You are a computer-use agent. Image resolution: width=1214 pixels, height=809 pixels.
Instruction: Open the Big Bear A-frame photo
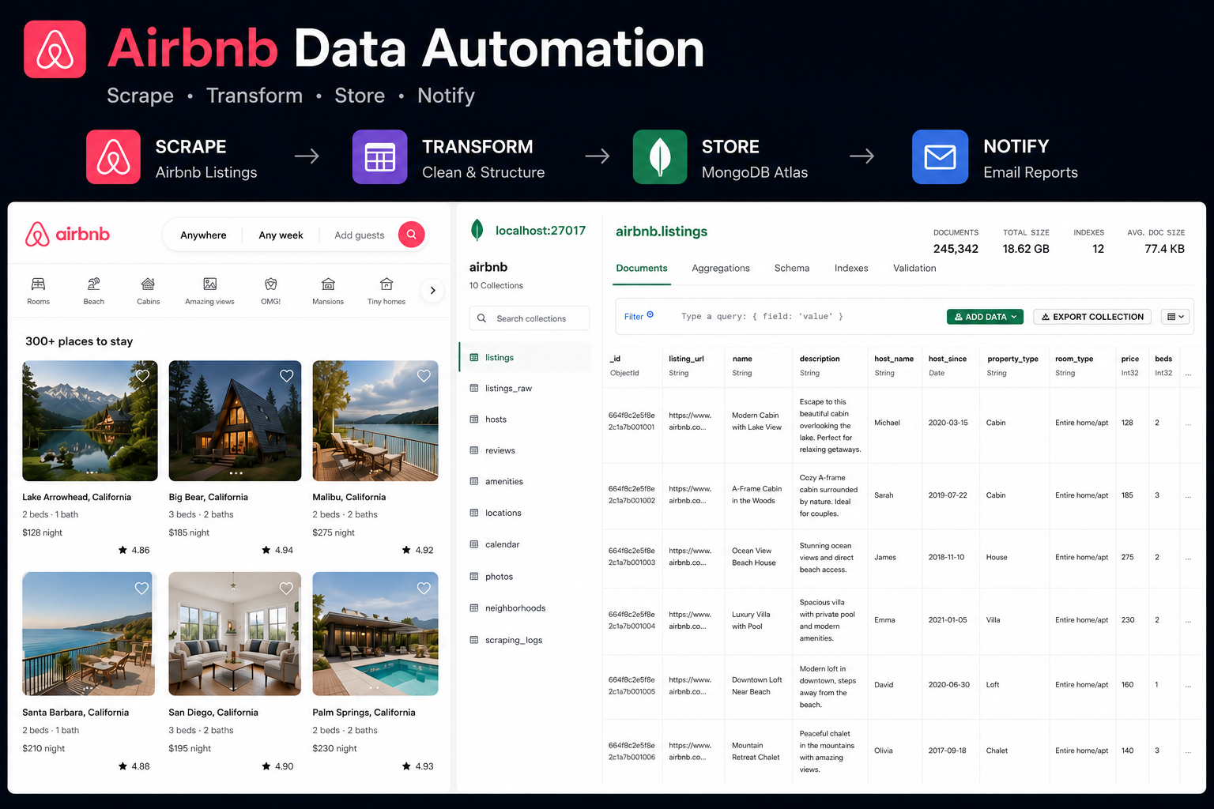click(x=235, y=421)
